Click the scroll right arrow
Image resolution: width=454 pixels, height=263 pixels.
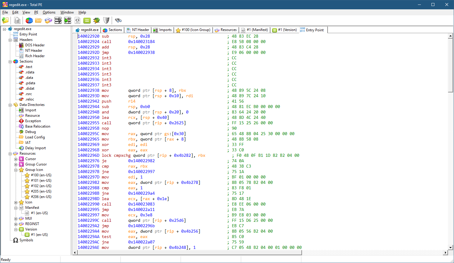click(446, 252)
